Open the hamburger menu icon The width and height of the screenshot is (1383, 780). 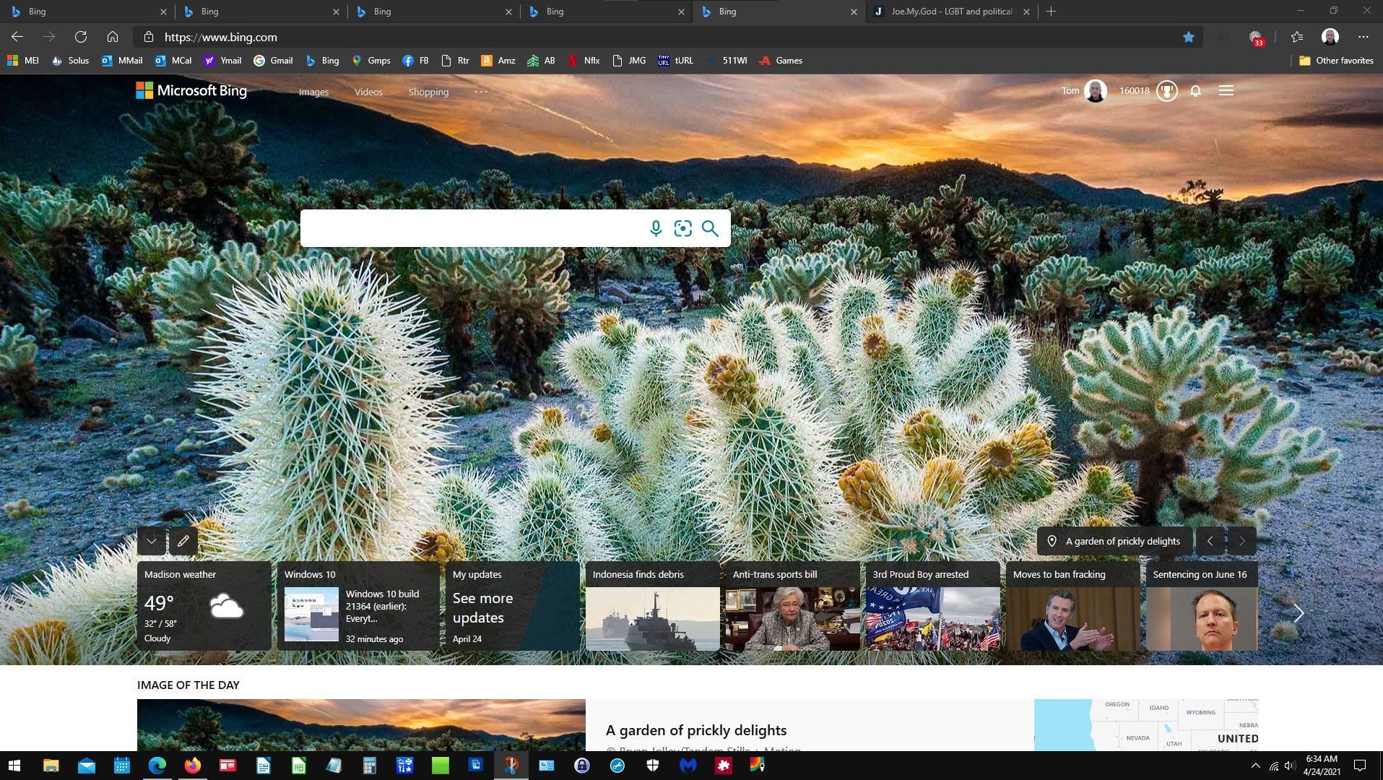[1226, 91]
